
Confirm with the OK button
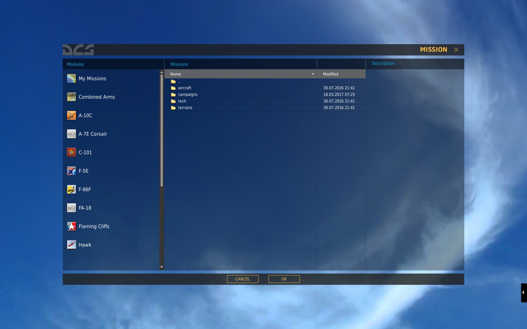tap(284, 279)
